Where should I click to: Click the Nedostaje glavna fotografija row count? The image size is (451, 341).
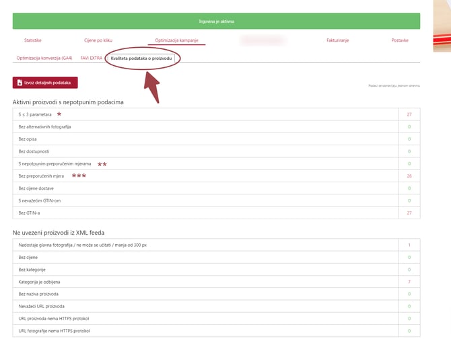[409, 245]
